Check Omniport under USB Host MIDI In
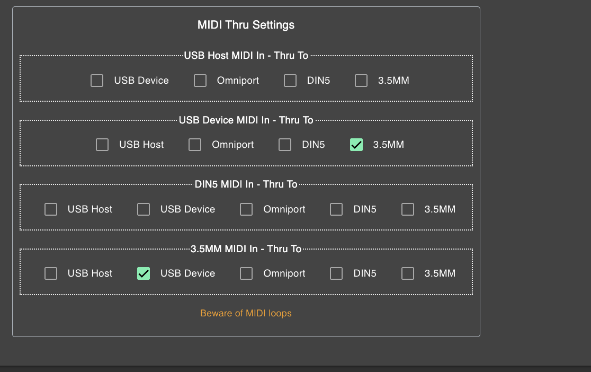The width and height of the screenshot is (591, 372). 200,81
